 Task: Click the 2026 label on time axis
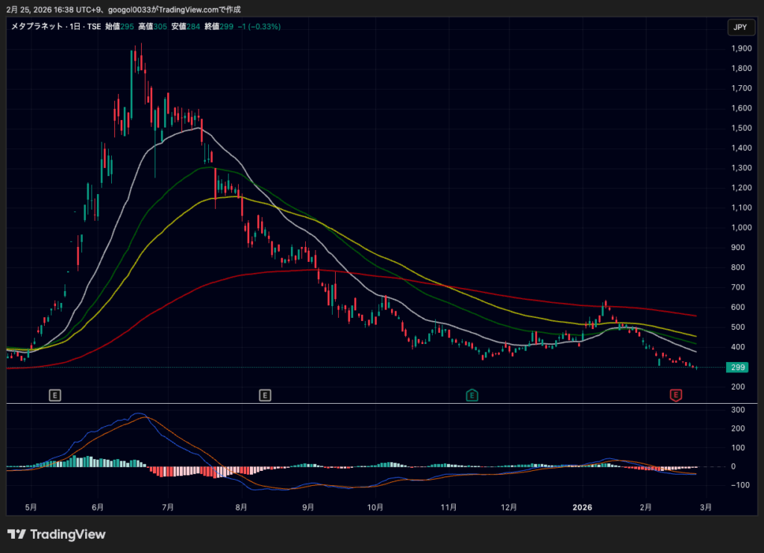(x=582, y=507)
